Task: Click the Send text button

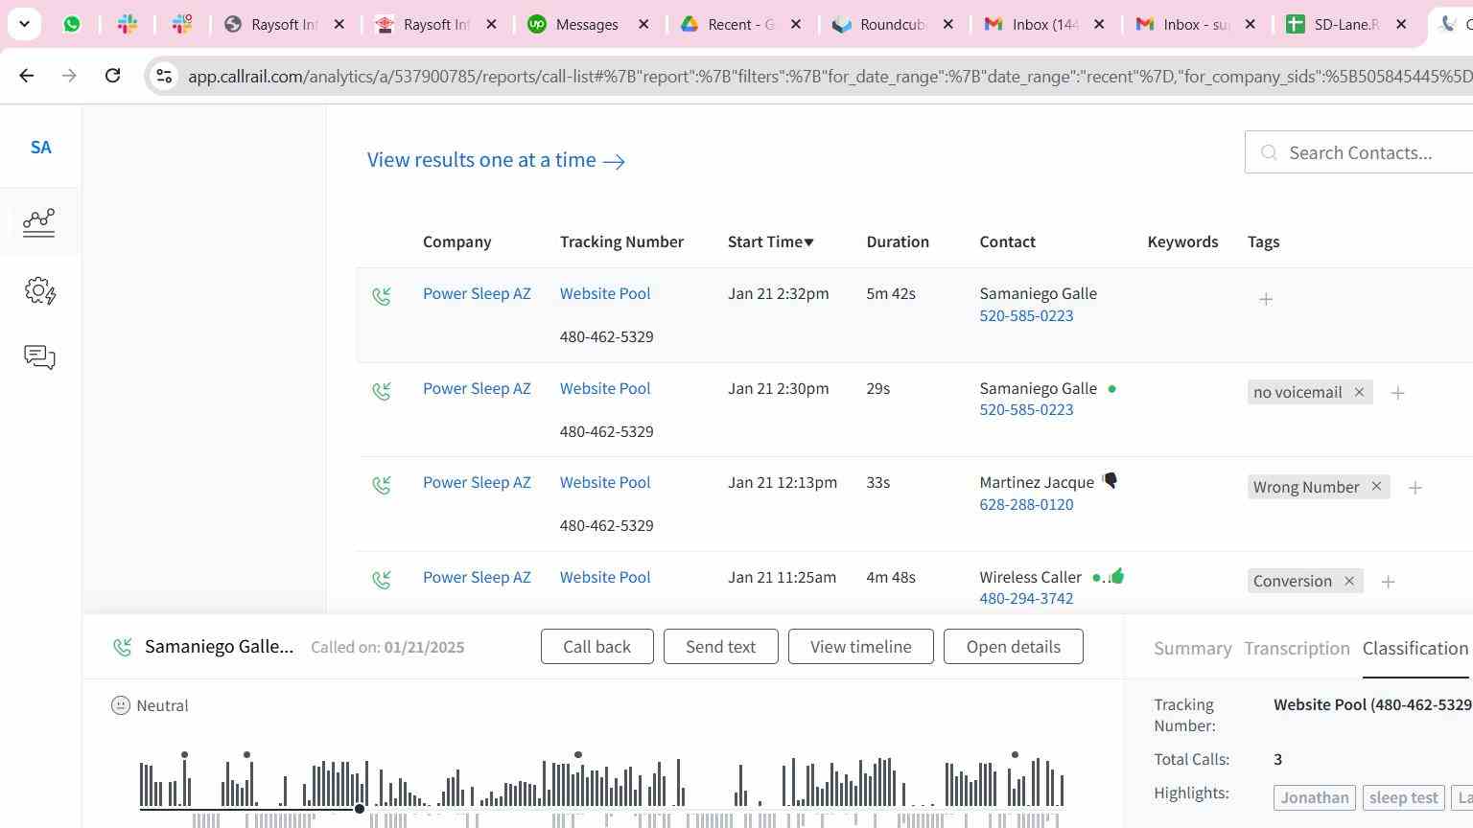Action: 720,647
